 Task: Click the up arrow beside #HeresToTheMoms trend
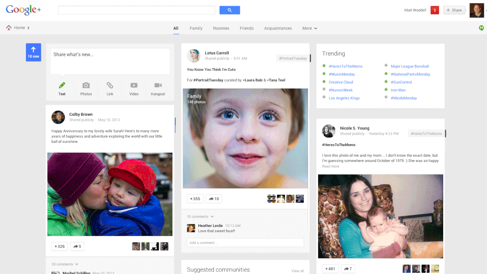pyautogui.click(x=324, y=66)
